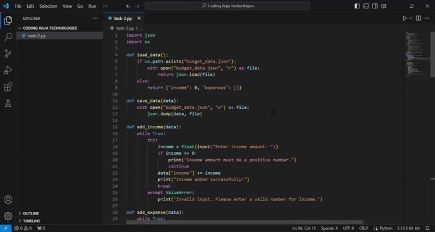This screenshot has height=232, width=435.
Task: Open Explorer views and more actions ellipsis
Action: [x=95, y=18]
